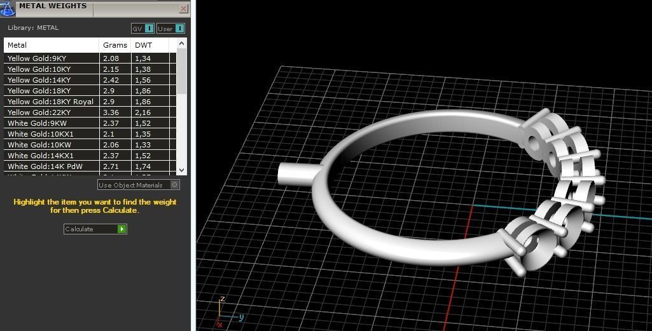Toggle the GV library switch
This screenshot has height=331, width=652.
point(142,28)
